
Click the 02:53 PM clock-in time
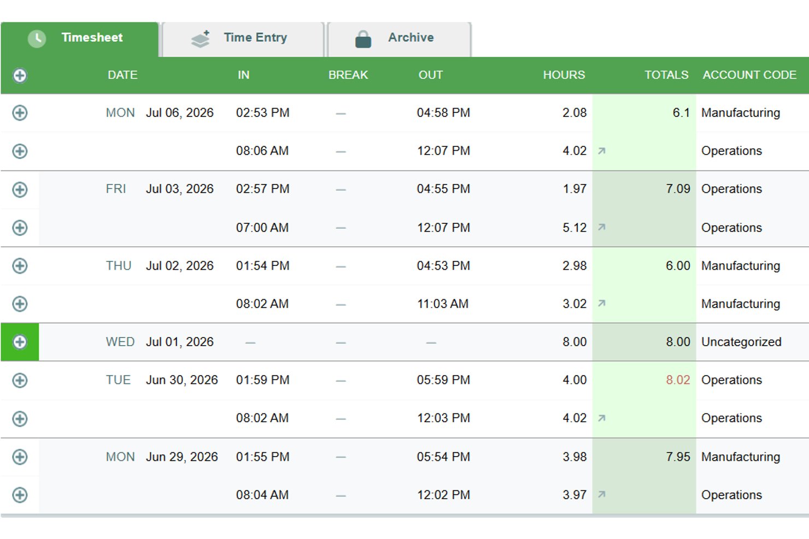coord(262,112)
